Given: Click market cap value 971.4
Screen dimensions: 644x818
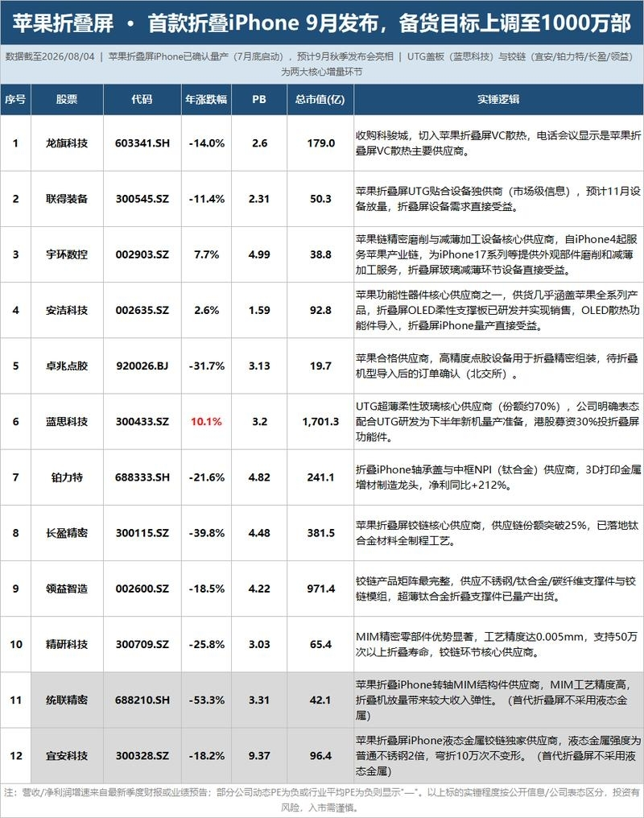Looking at the screenshot, I should tap(320, 589).
